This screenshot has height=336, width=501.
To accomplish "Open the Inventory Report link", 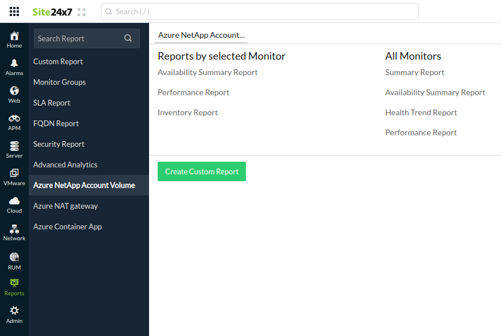I will coord(187,112).
